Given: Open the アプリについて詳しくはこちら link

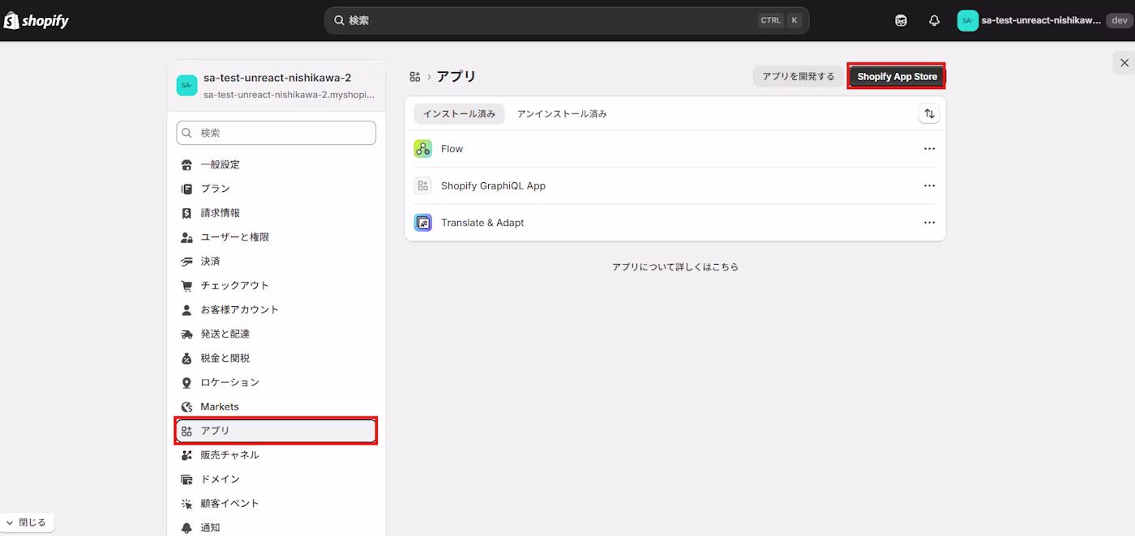Looking at the screenshot, I should (675, 266).
